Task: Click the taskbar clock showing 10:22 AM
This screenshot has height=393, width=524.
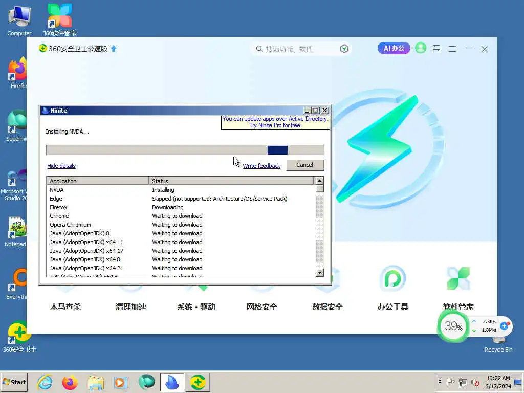Action: coord(498,382)
